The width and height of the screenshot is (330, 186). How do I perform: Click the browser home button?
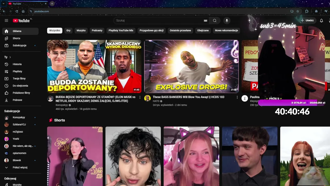point(23,11)
